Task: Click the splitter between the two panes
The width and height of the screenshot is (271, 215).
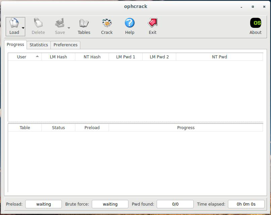Action: coord(135,122)
